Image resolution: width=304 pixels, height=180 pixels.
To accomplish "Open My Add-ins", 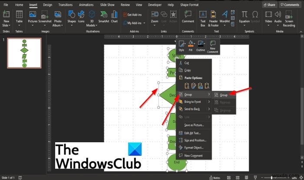I will pos(132,23).
